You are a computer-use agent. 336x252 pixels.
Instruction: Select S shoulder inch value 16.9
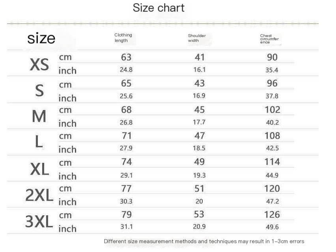pyautogui.click(x=199, y=95)
